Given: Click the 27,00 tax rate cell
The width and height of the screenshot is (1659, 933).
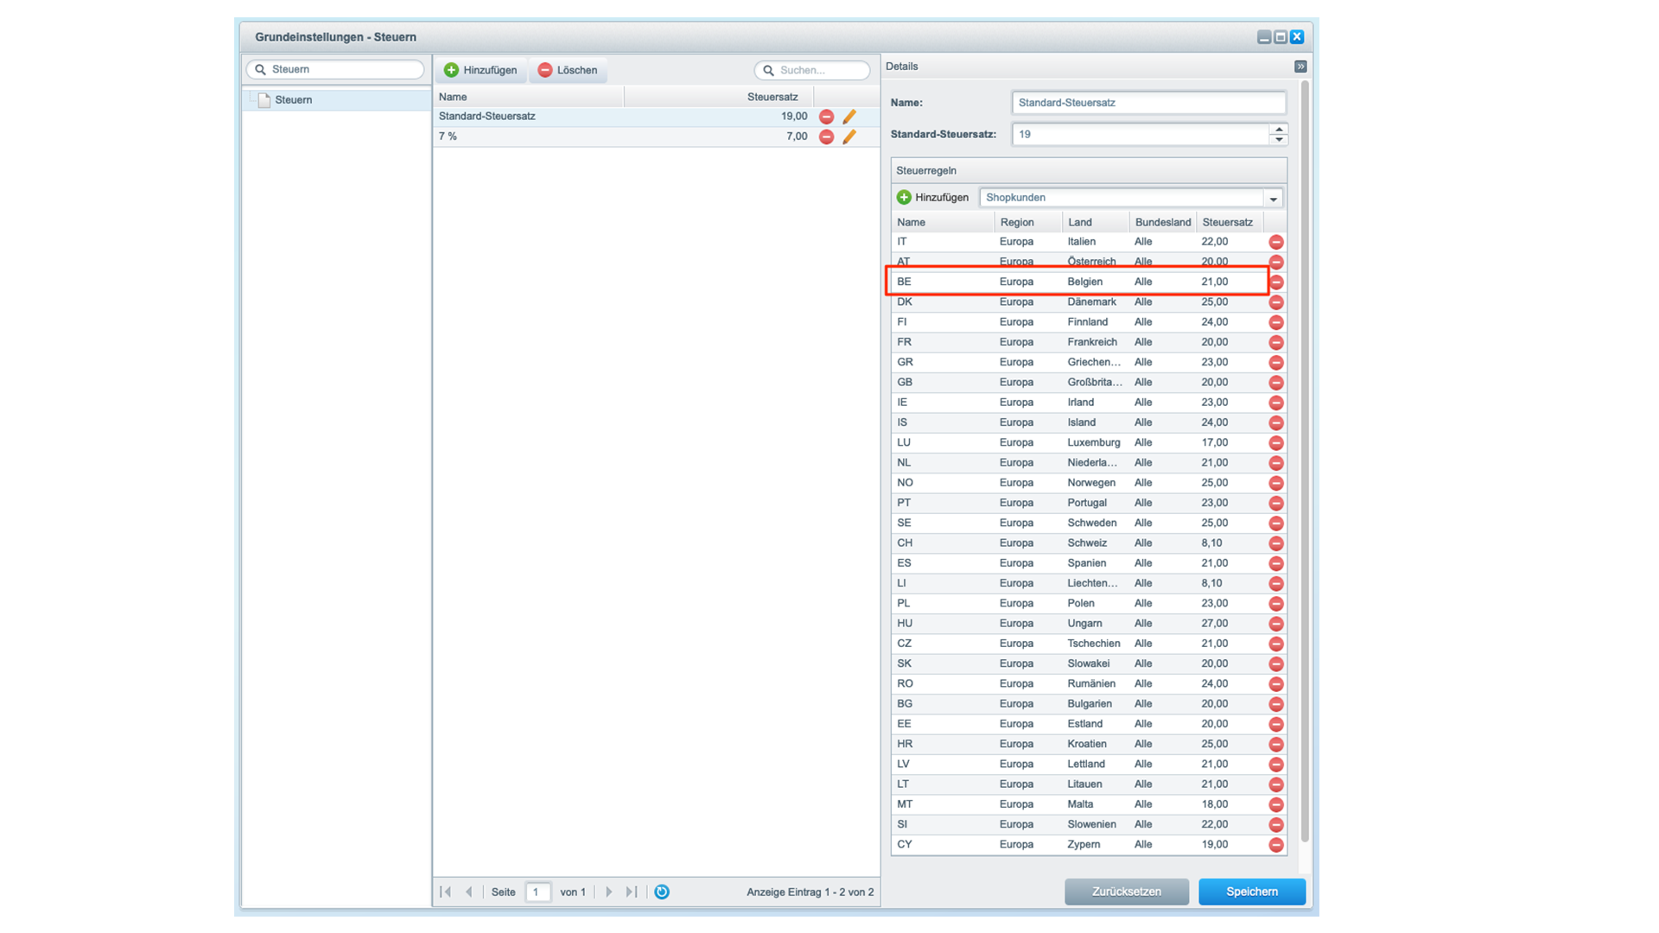Looking at the screenshot, I should [1230, 624].
